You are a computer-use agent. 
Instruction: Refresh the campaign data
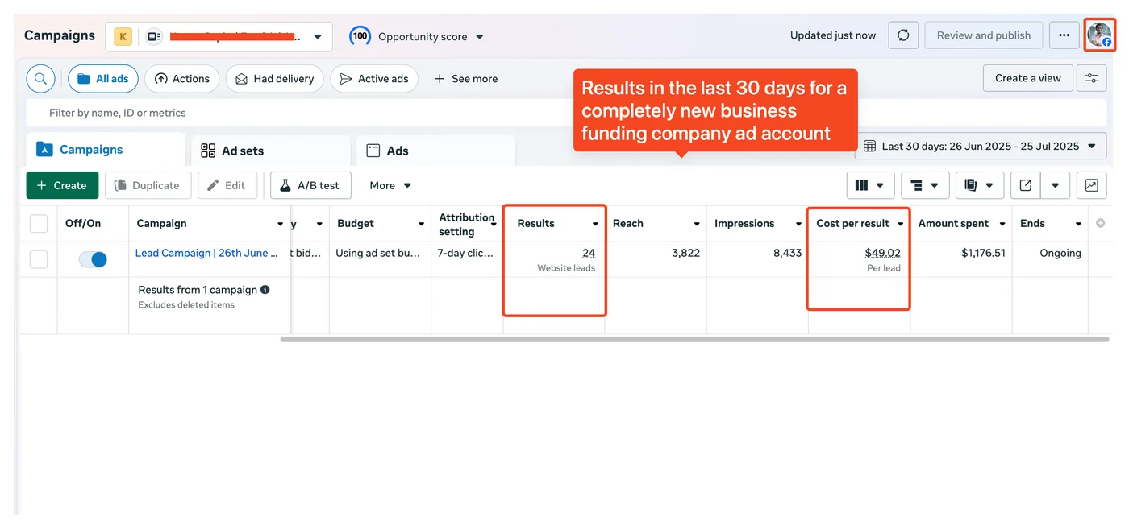pyautogui.click(x=902, y=35)
